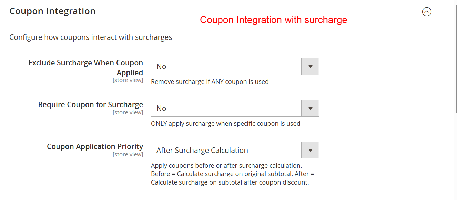The height and width of the screenshot is (200, 457).
Task: Click store view scope under Coupon Application Priority
Action: point(128,155)
